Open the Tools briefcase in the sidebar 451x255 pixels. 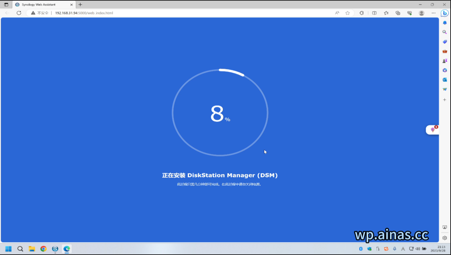click(445, 51)
